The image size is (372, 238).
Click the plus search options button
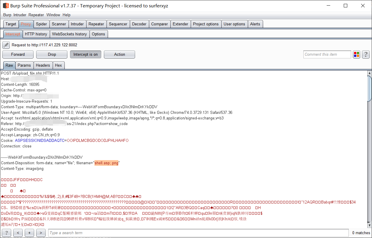click(x=29, y=233)
